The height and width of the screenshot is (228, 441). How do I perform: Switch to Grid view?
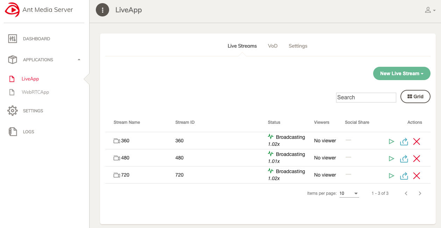coord(415,97)
